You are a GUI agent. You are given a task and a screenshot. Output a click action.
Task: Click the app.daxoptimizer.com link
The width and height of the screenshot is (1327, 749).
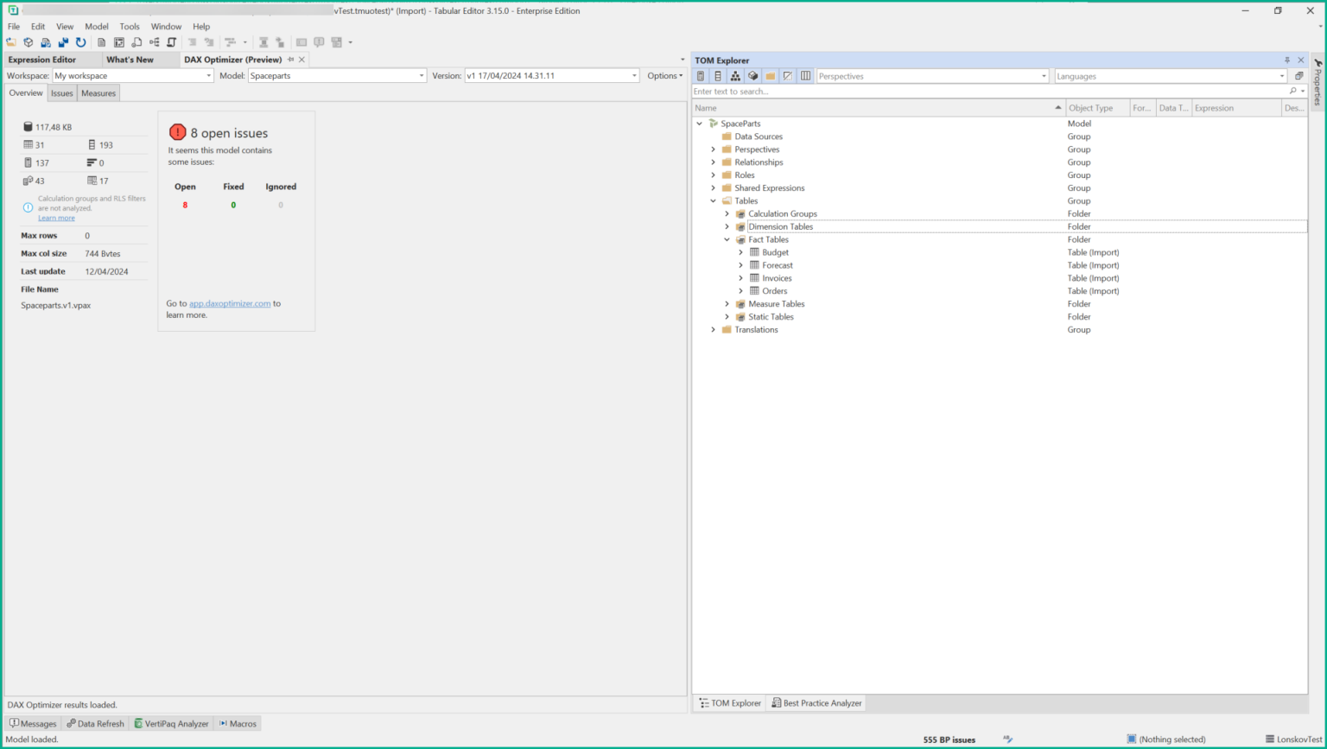[232, 303]
